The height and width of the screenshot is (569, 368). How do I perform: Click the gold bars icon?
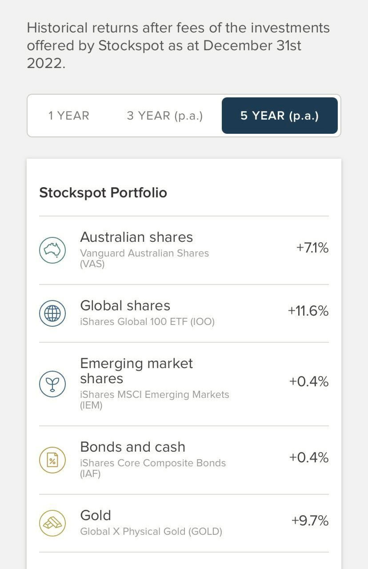pyautogui.click(x=52, y=523)
